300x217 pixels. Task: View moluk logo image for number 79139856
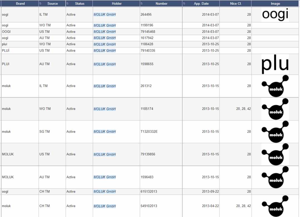click(x=275, y=154)
